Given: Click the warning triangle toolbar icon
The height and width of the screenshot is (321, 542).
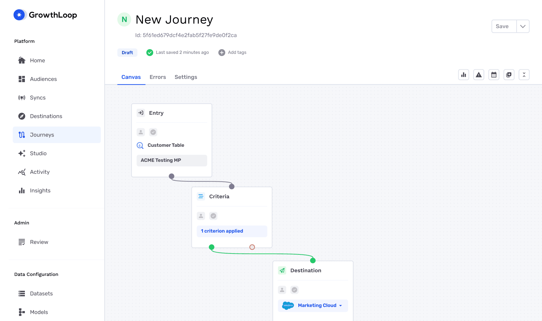Looking at the screenshot, I should (x=479, y=75).
